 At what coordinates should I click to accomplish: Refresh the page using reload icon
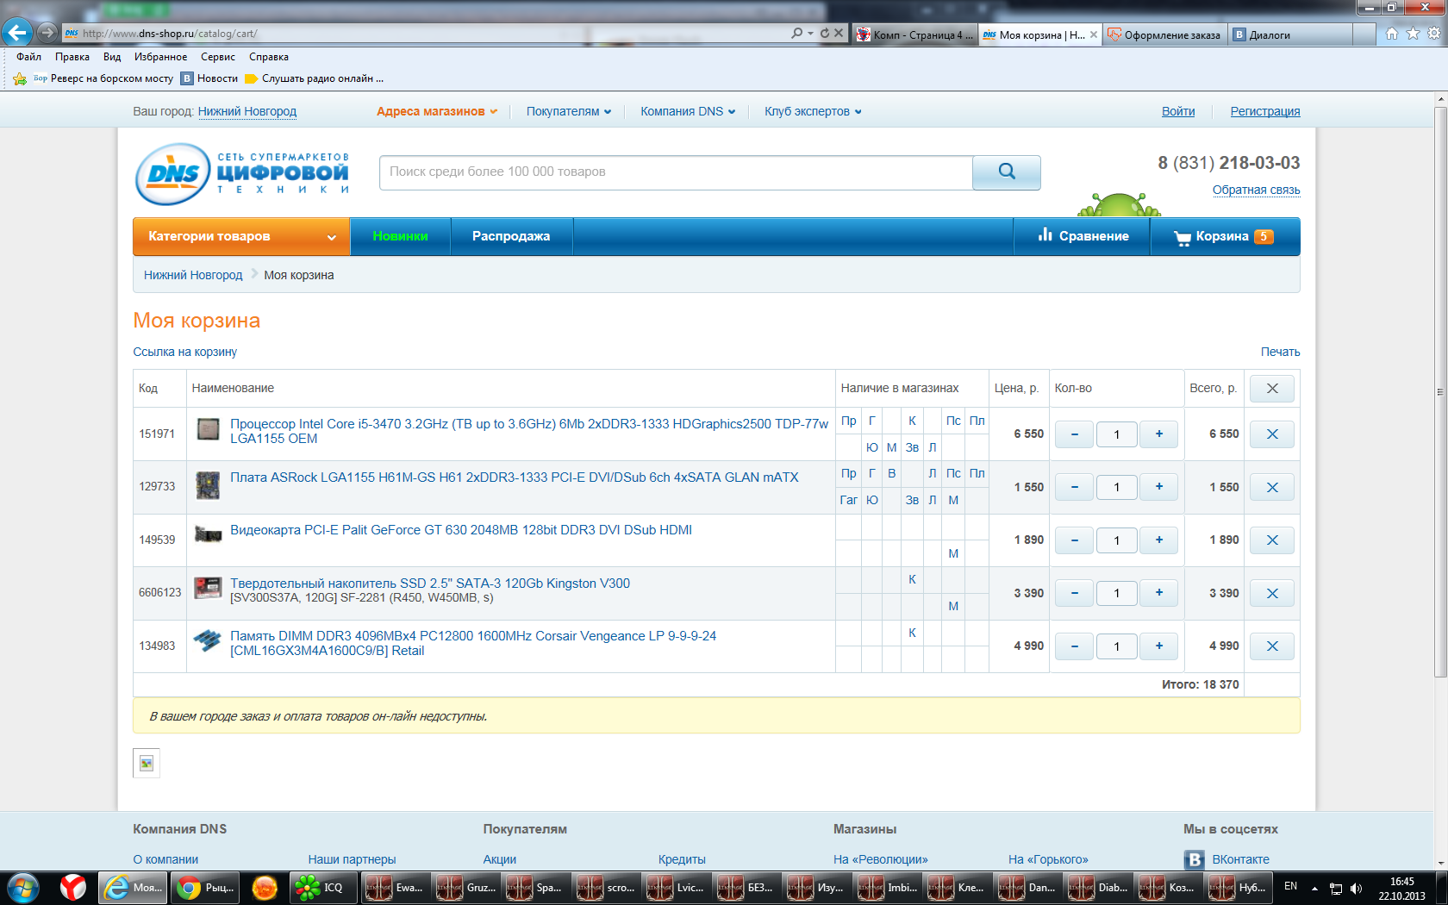tap(825, 34)
